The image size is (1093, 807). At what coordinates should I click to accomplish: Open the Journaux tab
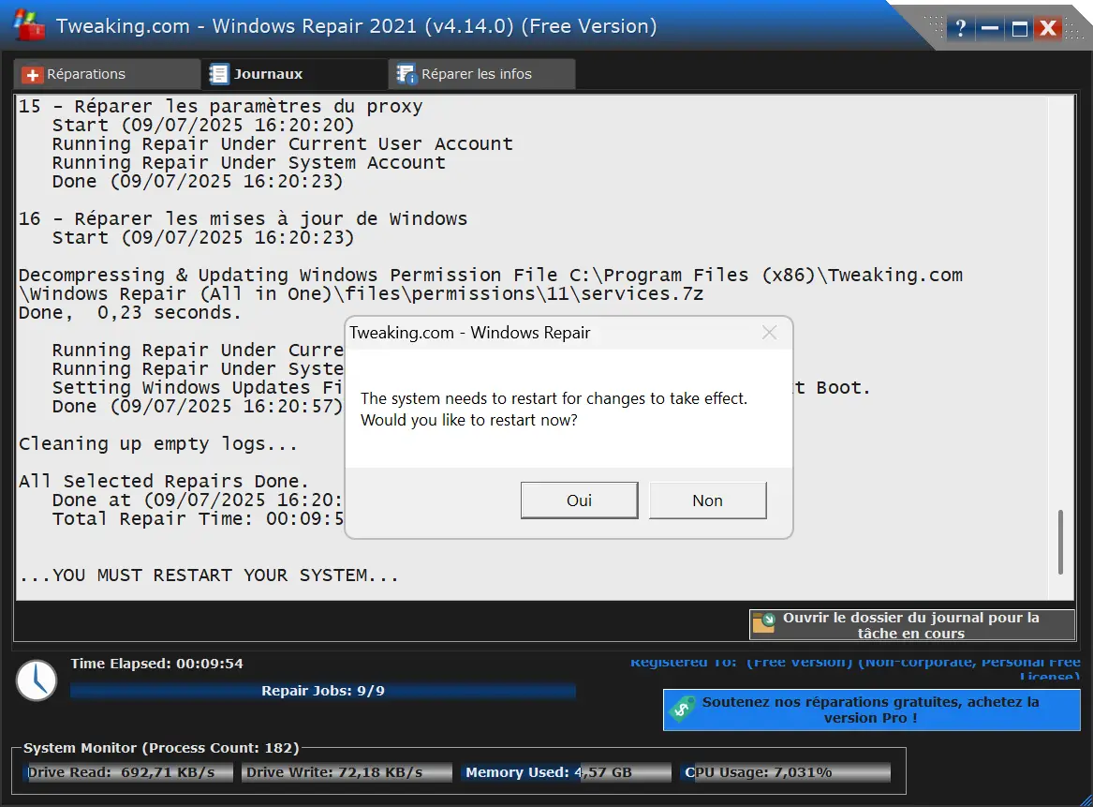(294, 74)
